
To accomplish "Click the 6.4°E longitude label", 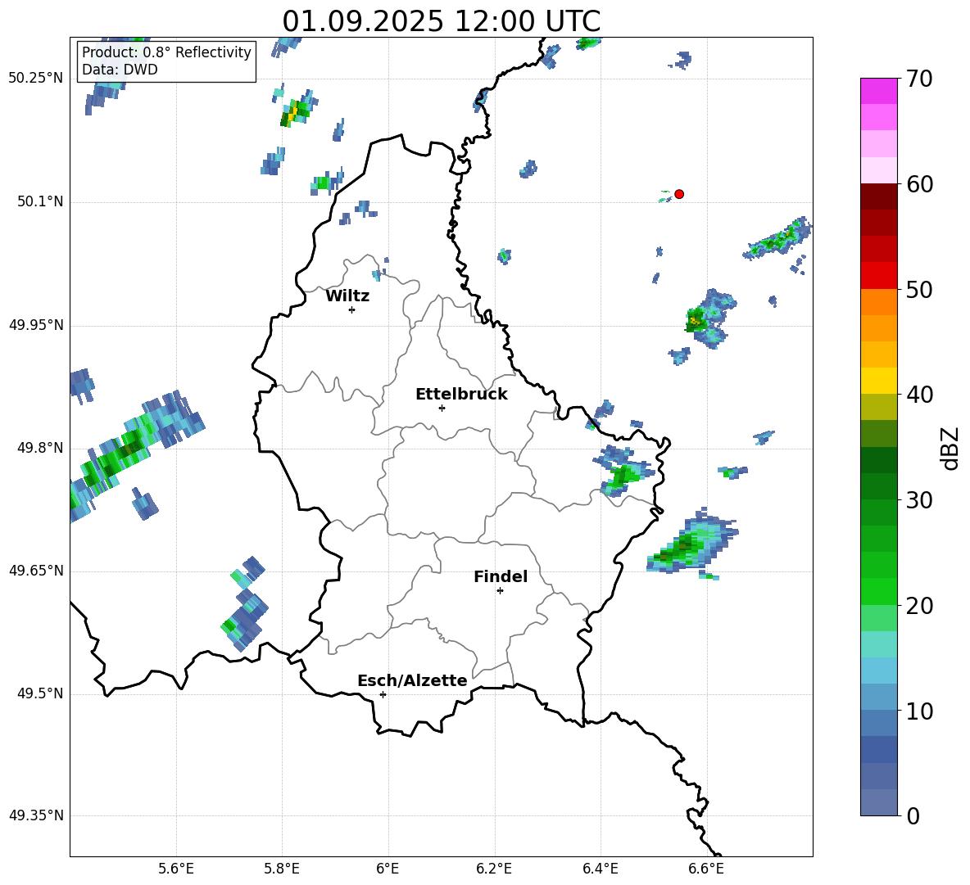I will [600, 869].
